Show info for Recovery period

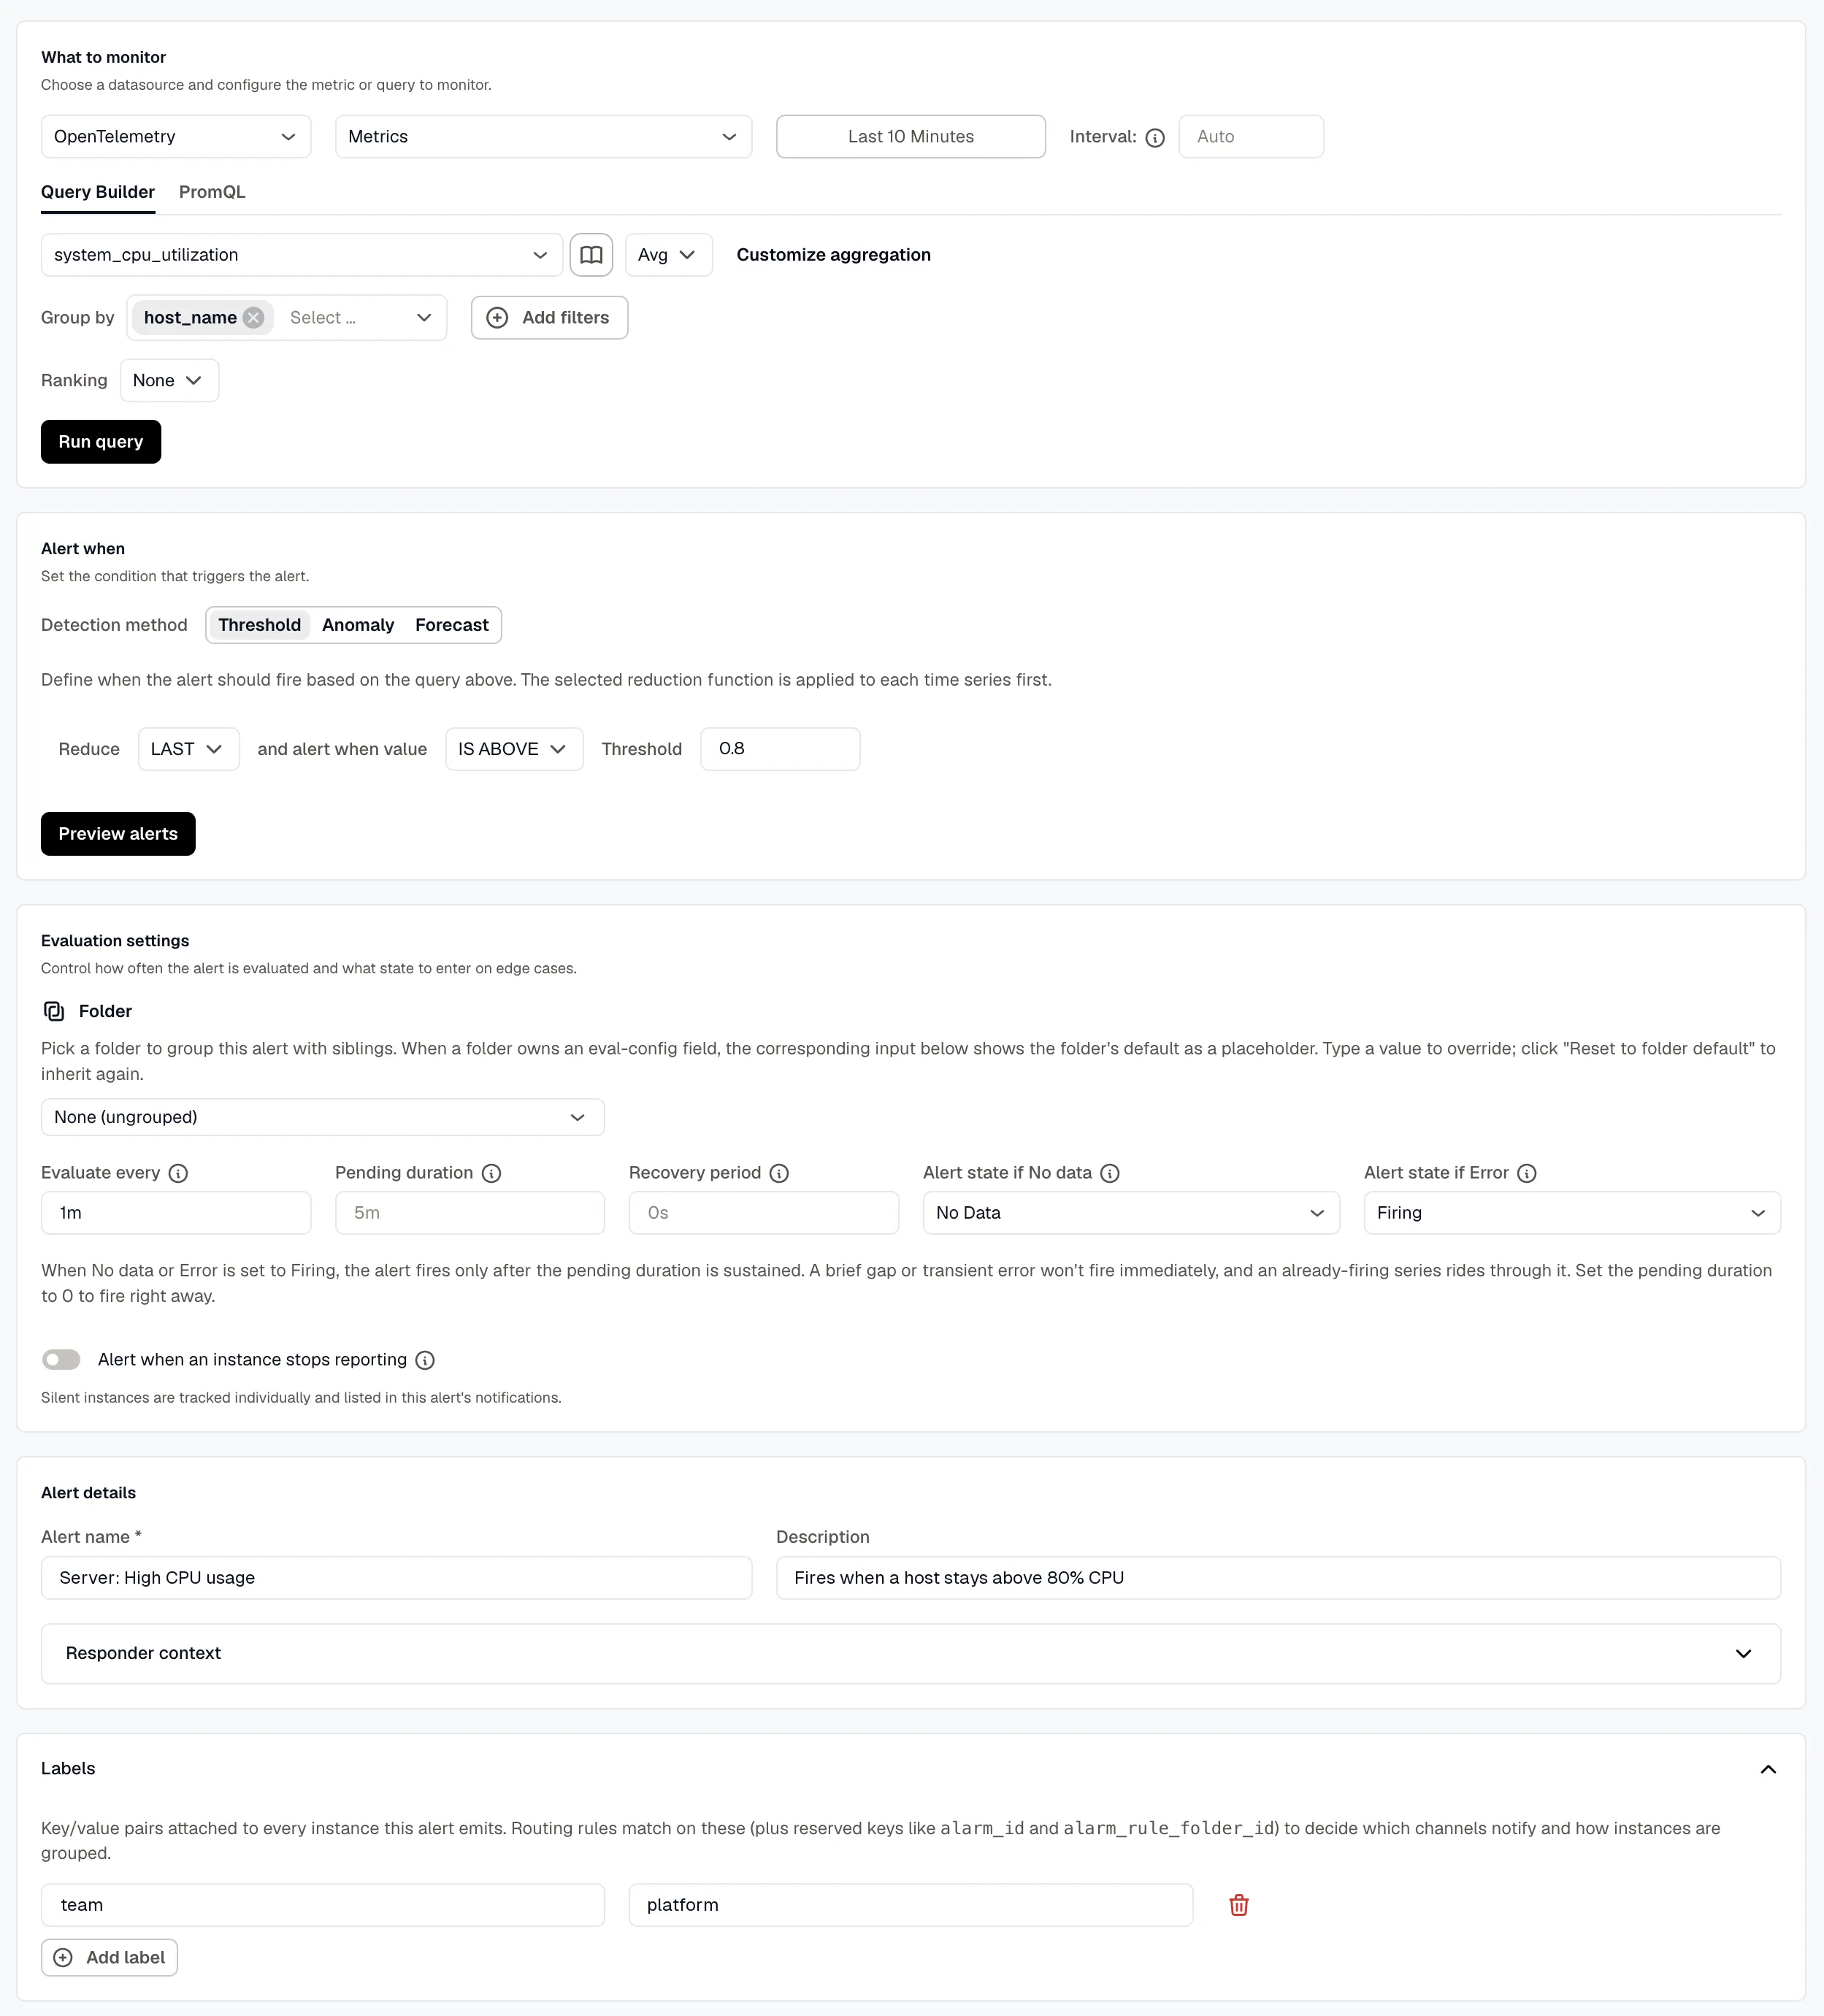tap(779, 1173)
